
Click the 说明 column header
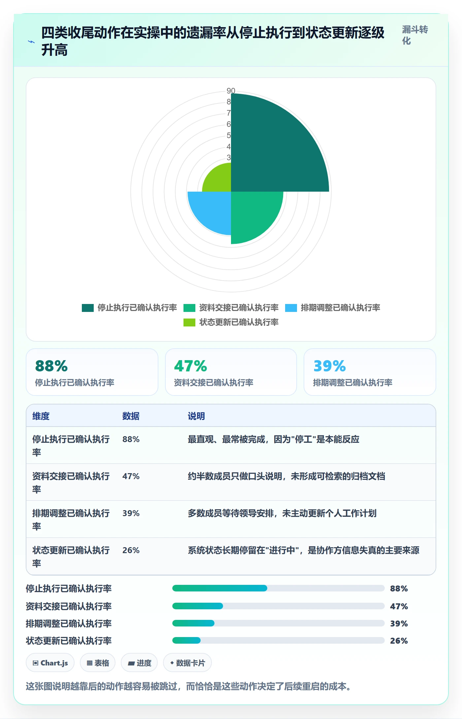point(196,416)
